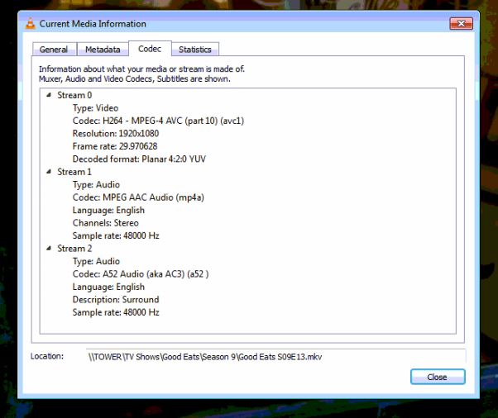498x418 pixels.
Task: Select 'Channels: Stereo' row
Action: point(105,223)
